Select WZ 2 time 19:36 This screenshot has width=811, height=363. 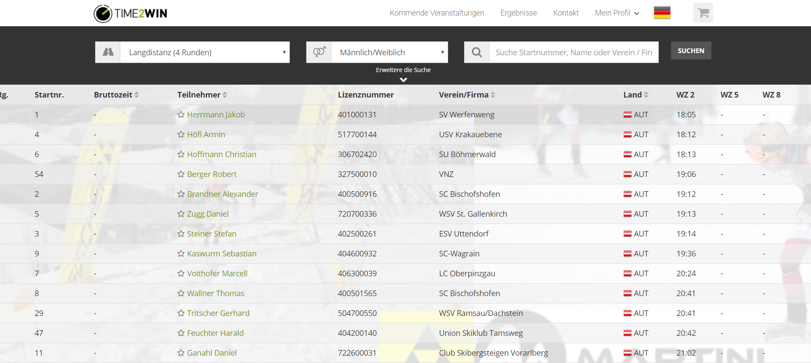tap(686, 253)
